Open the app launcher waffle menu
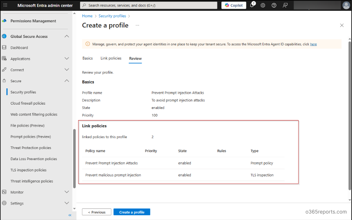The height and width of the screenshot is (220, 352). click(5, 5)
